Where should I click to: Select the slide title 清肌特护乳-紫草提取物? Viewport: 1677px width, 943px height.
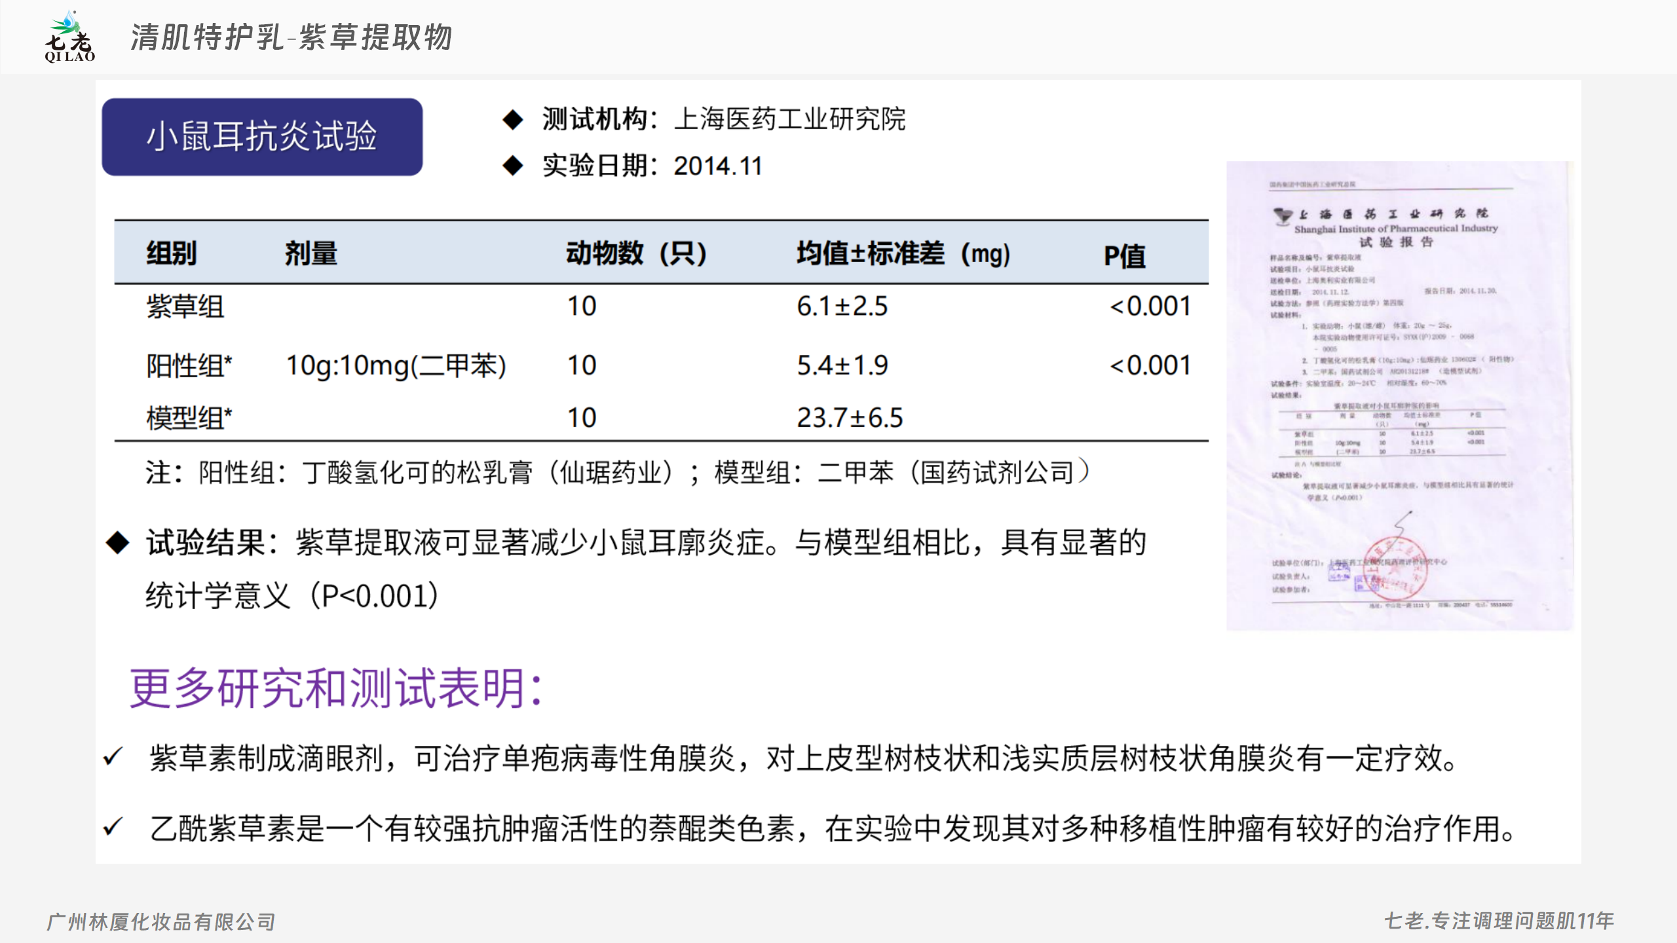(292, 37)
